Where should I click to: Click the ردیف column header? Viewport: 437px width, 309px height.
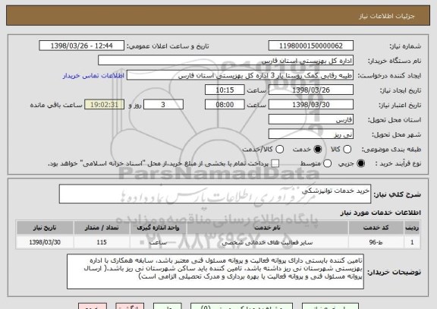(412, 228)
